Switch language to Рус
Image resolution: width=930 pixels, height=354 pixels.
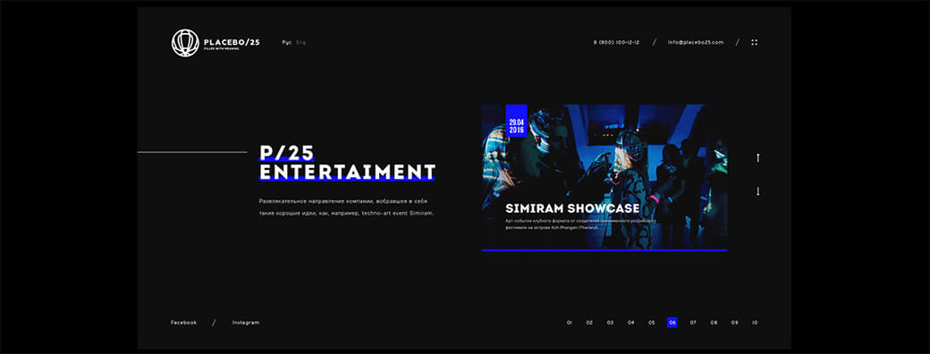click(286, 42)
